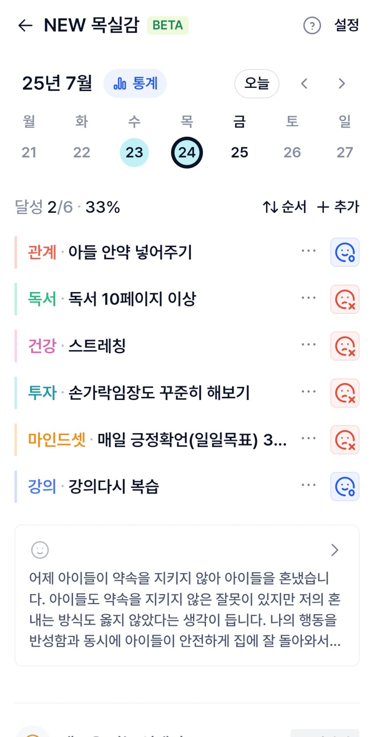Toggle completion face for 아들 안약 넣어주기
This screenshot has height=737, width=374.
pyautogui.click(x=345, y=252)
